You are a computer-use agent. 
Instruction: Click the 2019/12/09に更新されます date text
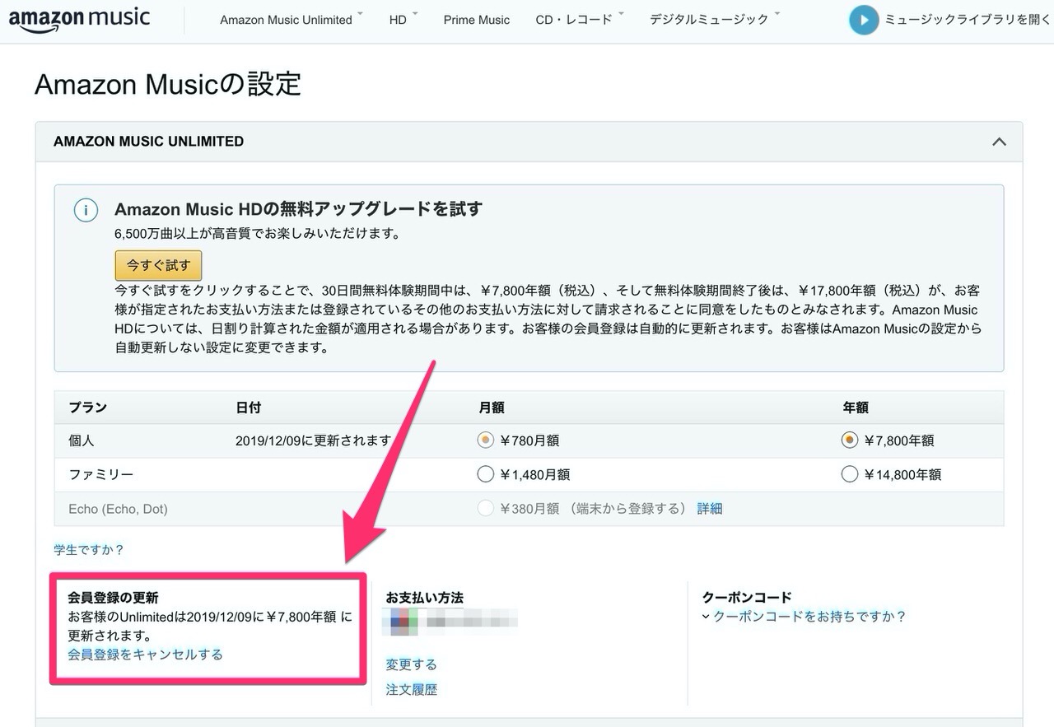313,440
